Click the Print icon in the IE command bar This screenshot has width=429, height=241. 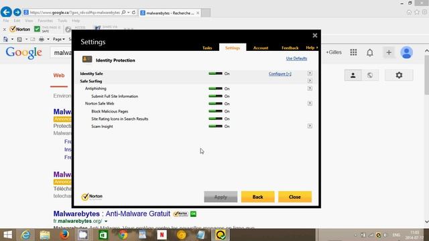(x=42, y=39)
